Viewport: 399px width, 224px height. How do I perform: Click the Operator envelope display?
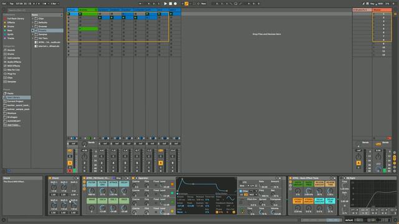[x=206, y=185]
